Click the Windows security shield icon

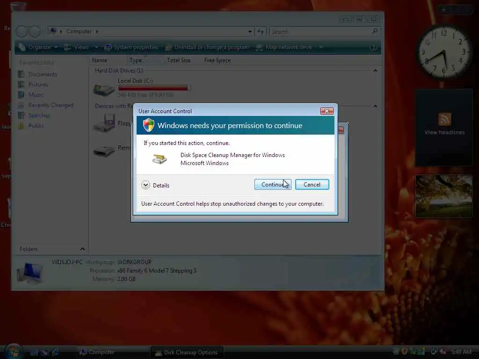click(x=149, y=125)
